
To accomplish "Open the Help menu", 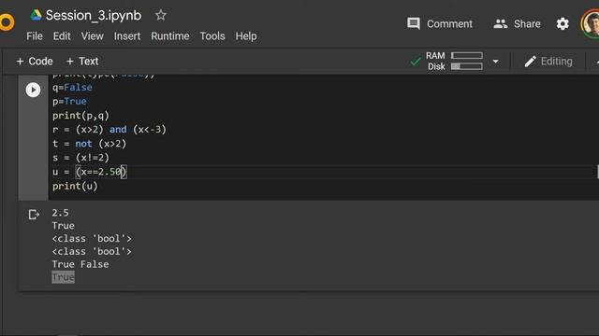I will pyautogui.click(x=246, y=36).
